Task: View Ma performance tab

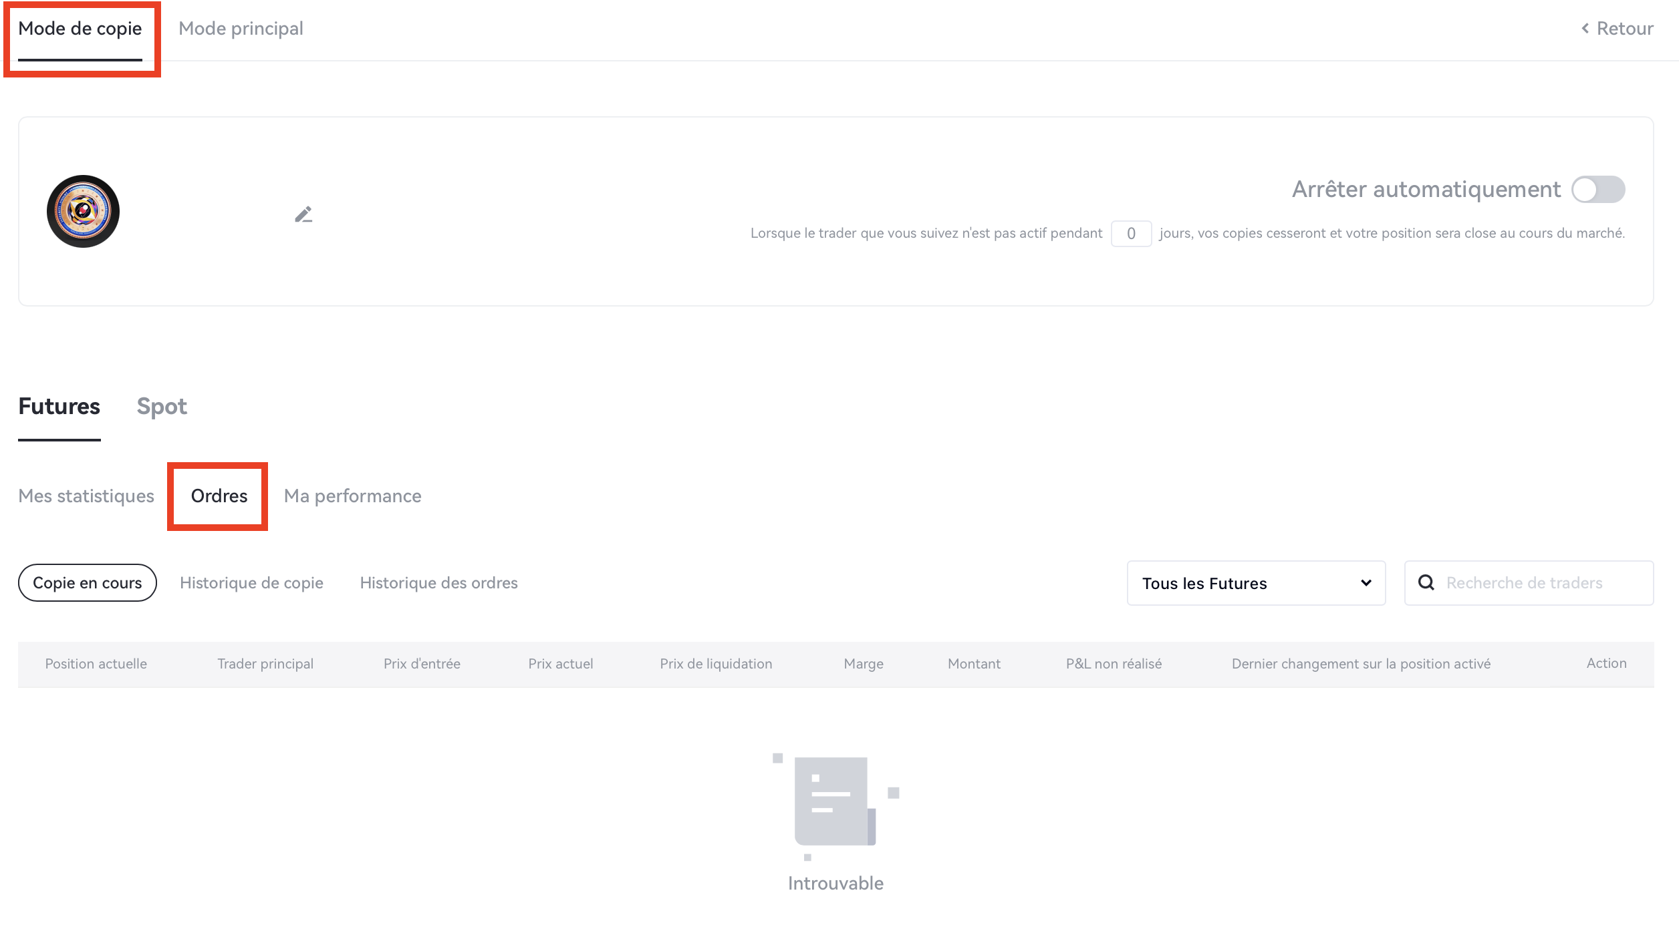Action: 352,496
